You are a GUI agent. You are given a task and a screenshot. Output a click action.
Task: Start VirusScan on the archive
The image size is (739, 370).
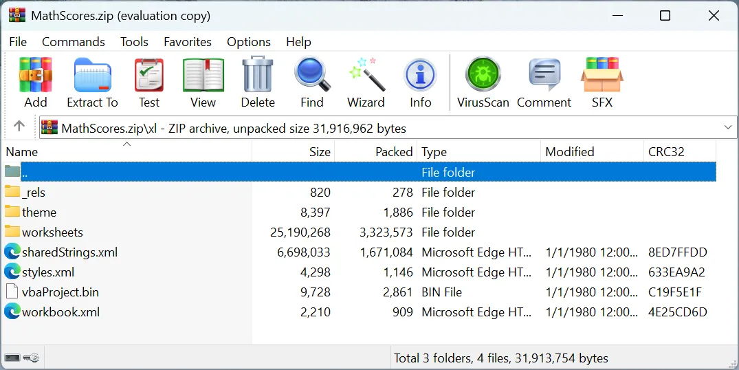[483, 74]
